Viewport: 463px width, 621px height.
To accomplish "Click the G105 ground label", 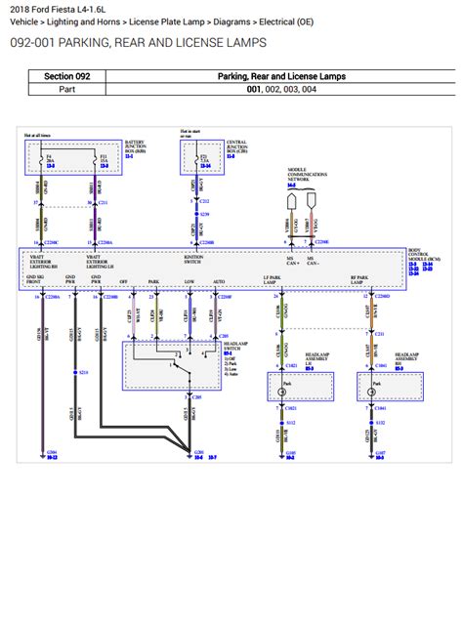I will (291, 453).
